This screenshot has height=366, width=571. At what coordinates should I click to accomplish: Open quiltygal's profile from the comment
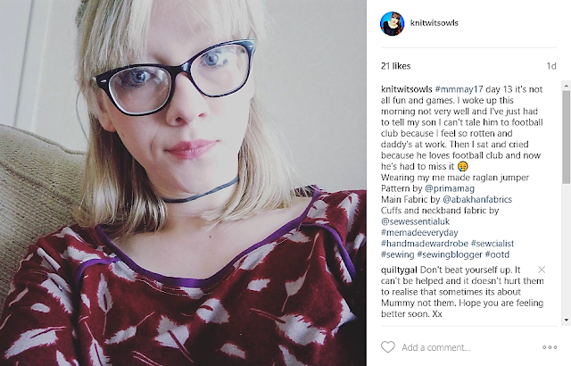[399, 270]
